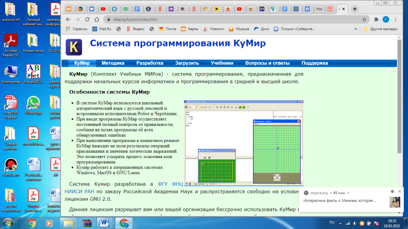The width and height of the screenshot is (408, 229).
Task: Click the RU language indicator
Action: pos(332,223)
